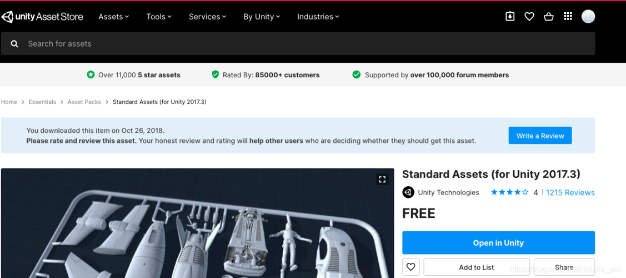
Task: Click the green star badge icon
Action: 91,75
